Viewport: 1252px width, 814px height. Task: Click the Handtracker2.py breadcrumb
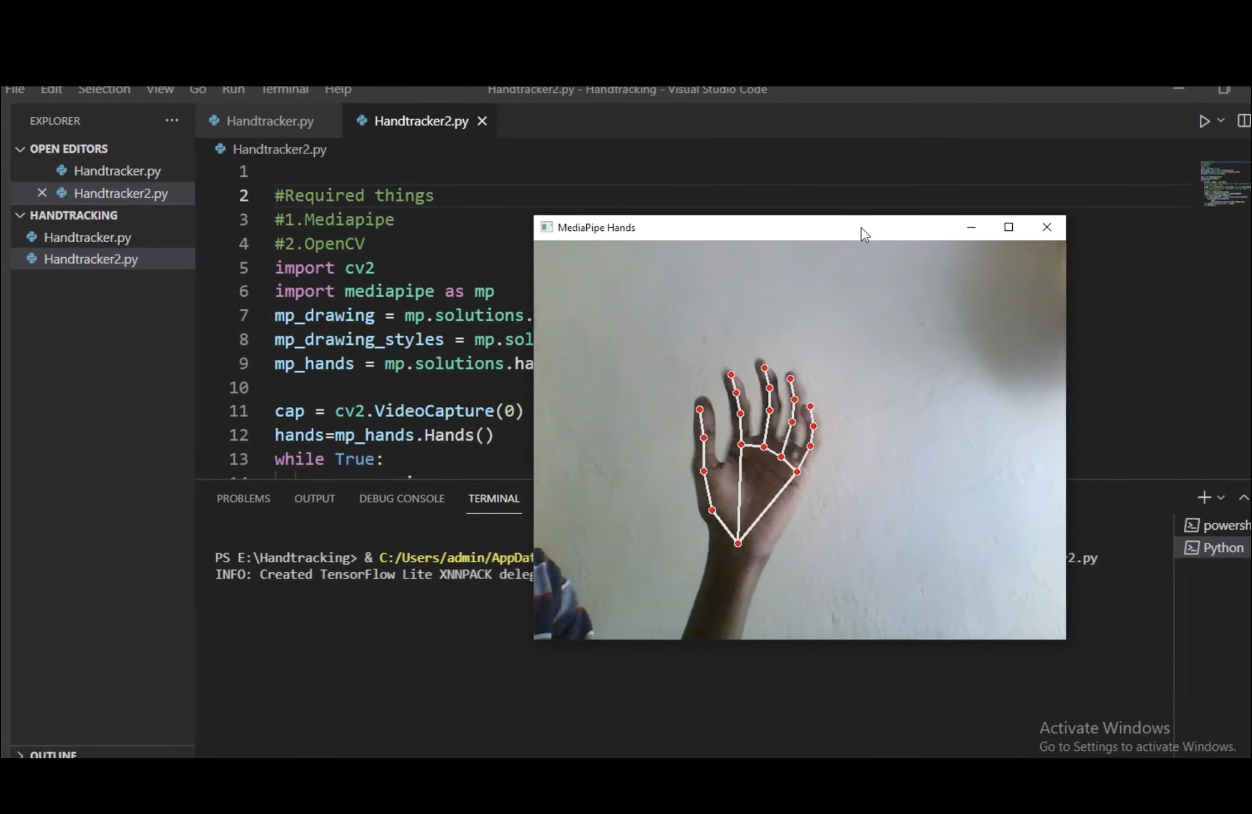click(279, 149)
